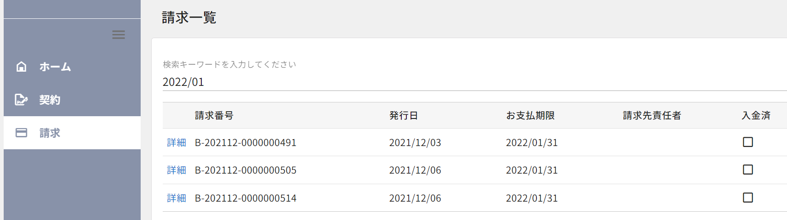Check 入金済 box for invoice B-202112-0000000514
Image resolution: width=787 pixels, height=220 pixels.
748,197
